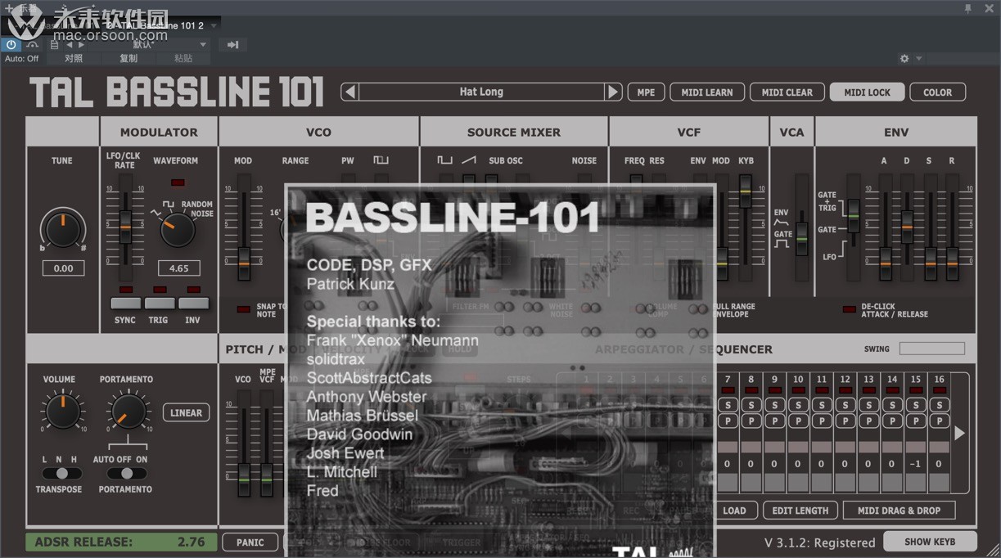The height and width of the screenshot is (558, 1001).
Task: Toggle step 16 LED in sequencer
Action: tap(940, 390)
